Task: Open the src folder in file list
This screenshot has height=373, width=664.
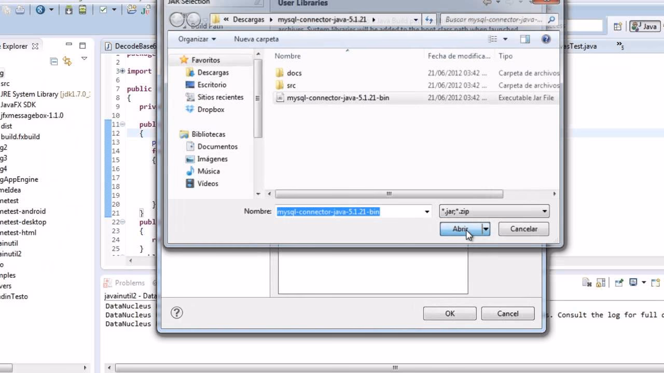Action: pos(291,85)
